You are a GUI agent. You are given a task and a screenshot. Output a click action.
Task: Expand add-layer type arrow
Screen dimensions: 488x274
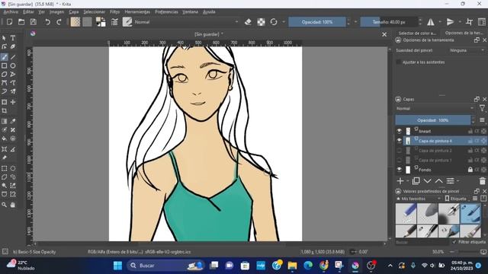[408, 181]
